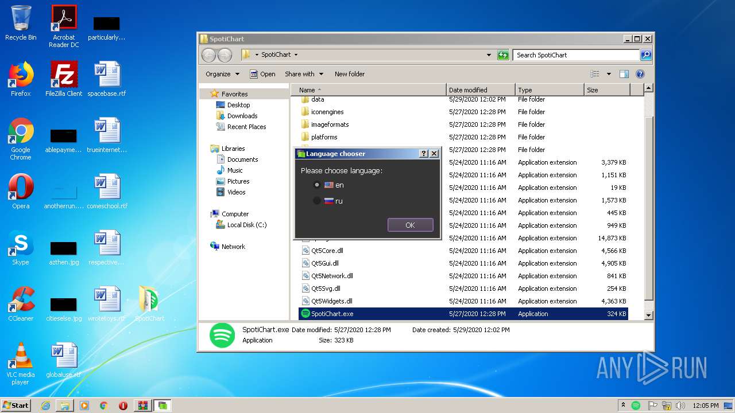The width and height of the screenshot is (735, 413).
Task: Open SpotiChart folder on desktop
Action: point(149,304)
